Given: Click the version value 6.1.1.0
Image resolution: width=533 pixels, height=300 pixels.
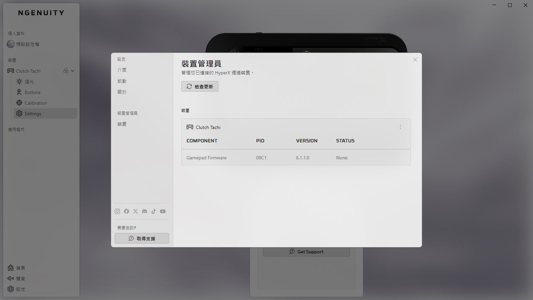Looking at the screenshot, I should pos(303,158).
